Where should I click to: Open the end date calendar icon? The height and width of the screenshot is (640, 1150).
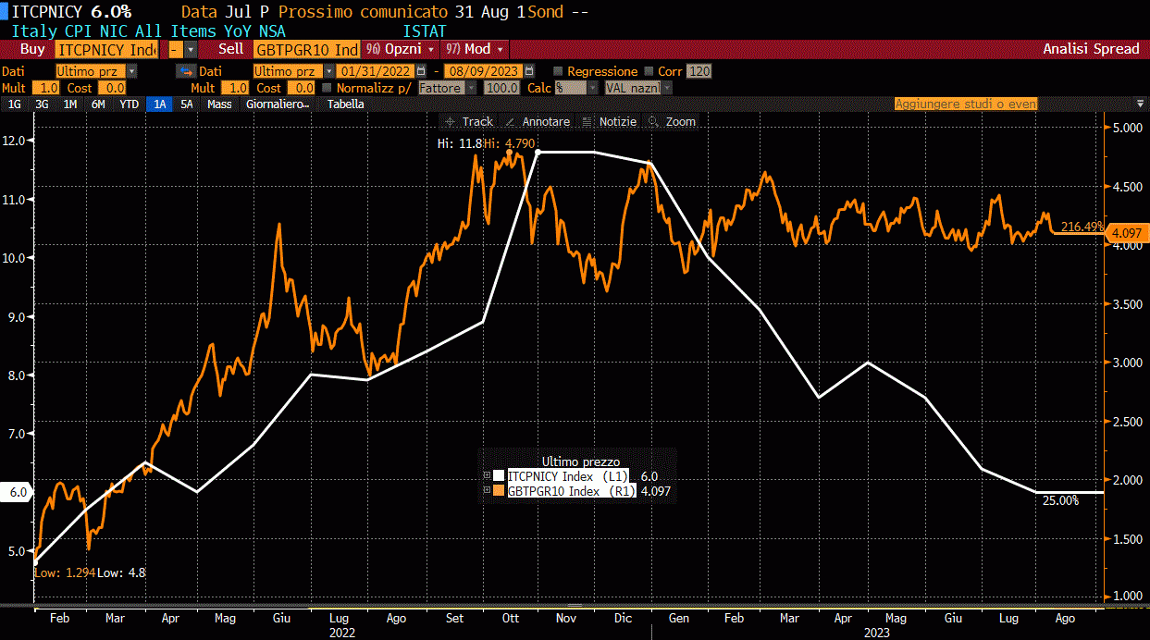coord(529,71)
